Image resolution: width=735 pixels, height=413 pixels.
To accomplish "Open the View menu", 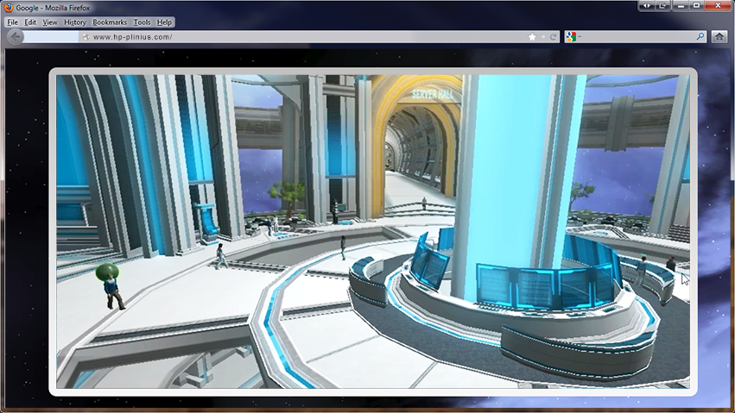I will tap(50, 22).
